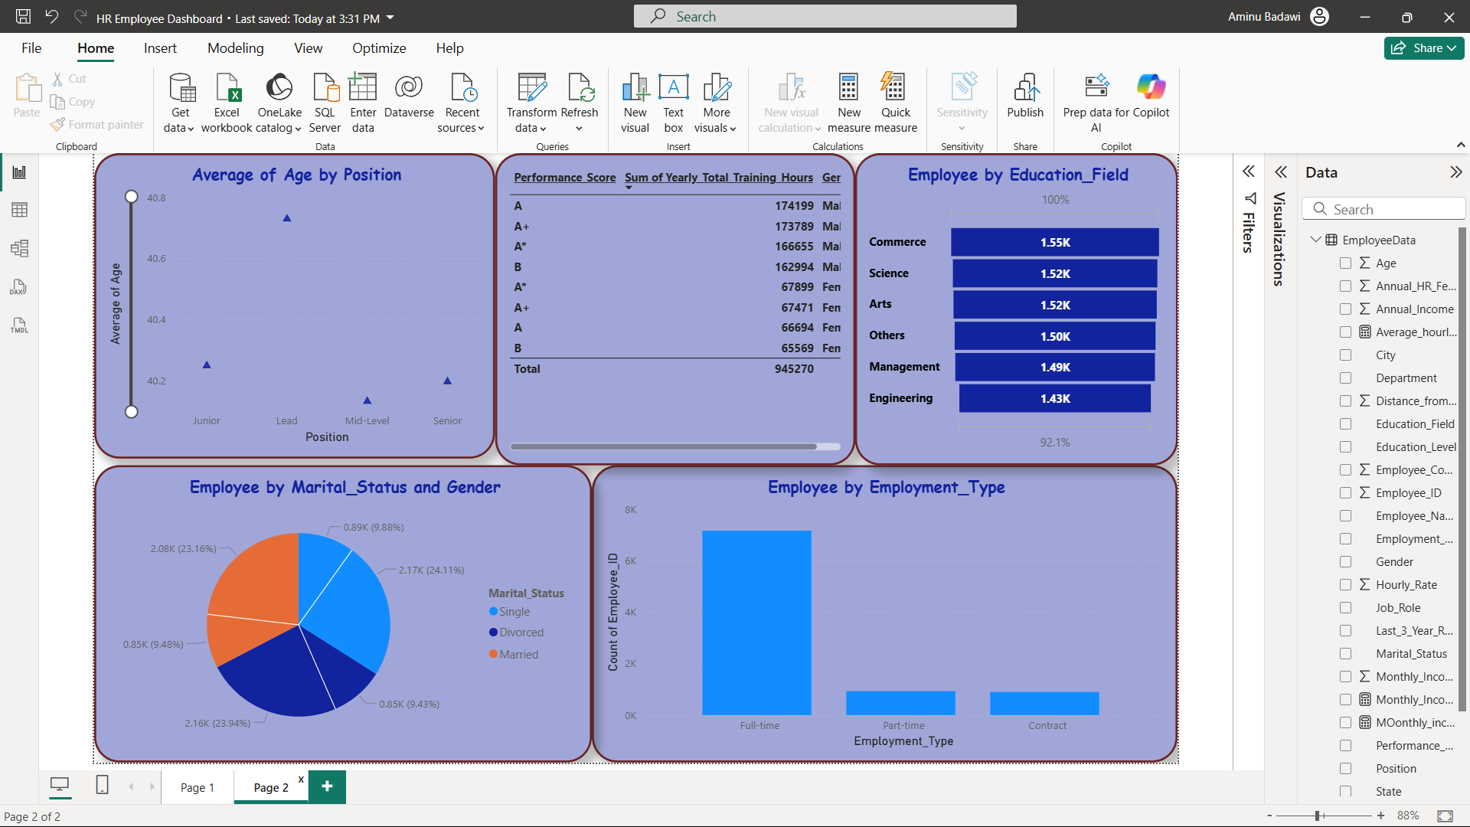Switch to Table view in left sidebar

click(x=19, y=210)
